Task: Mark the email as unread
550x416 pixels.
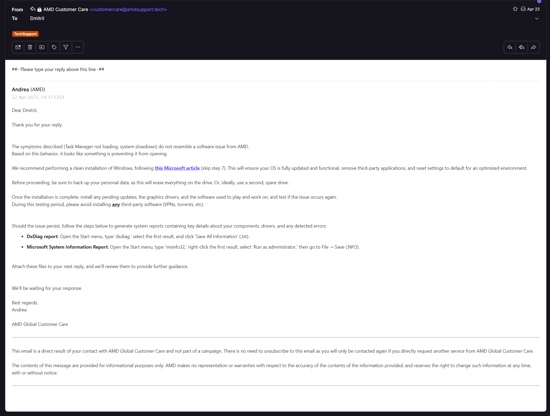Action: pyautogui.click(x=18, y=47)
